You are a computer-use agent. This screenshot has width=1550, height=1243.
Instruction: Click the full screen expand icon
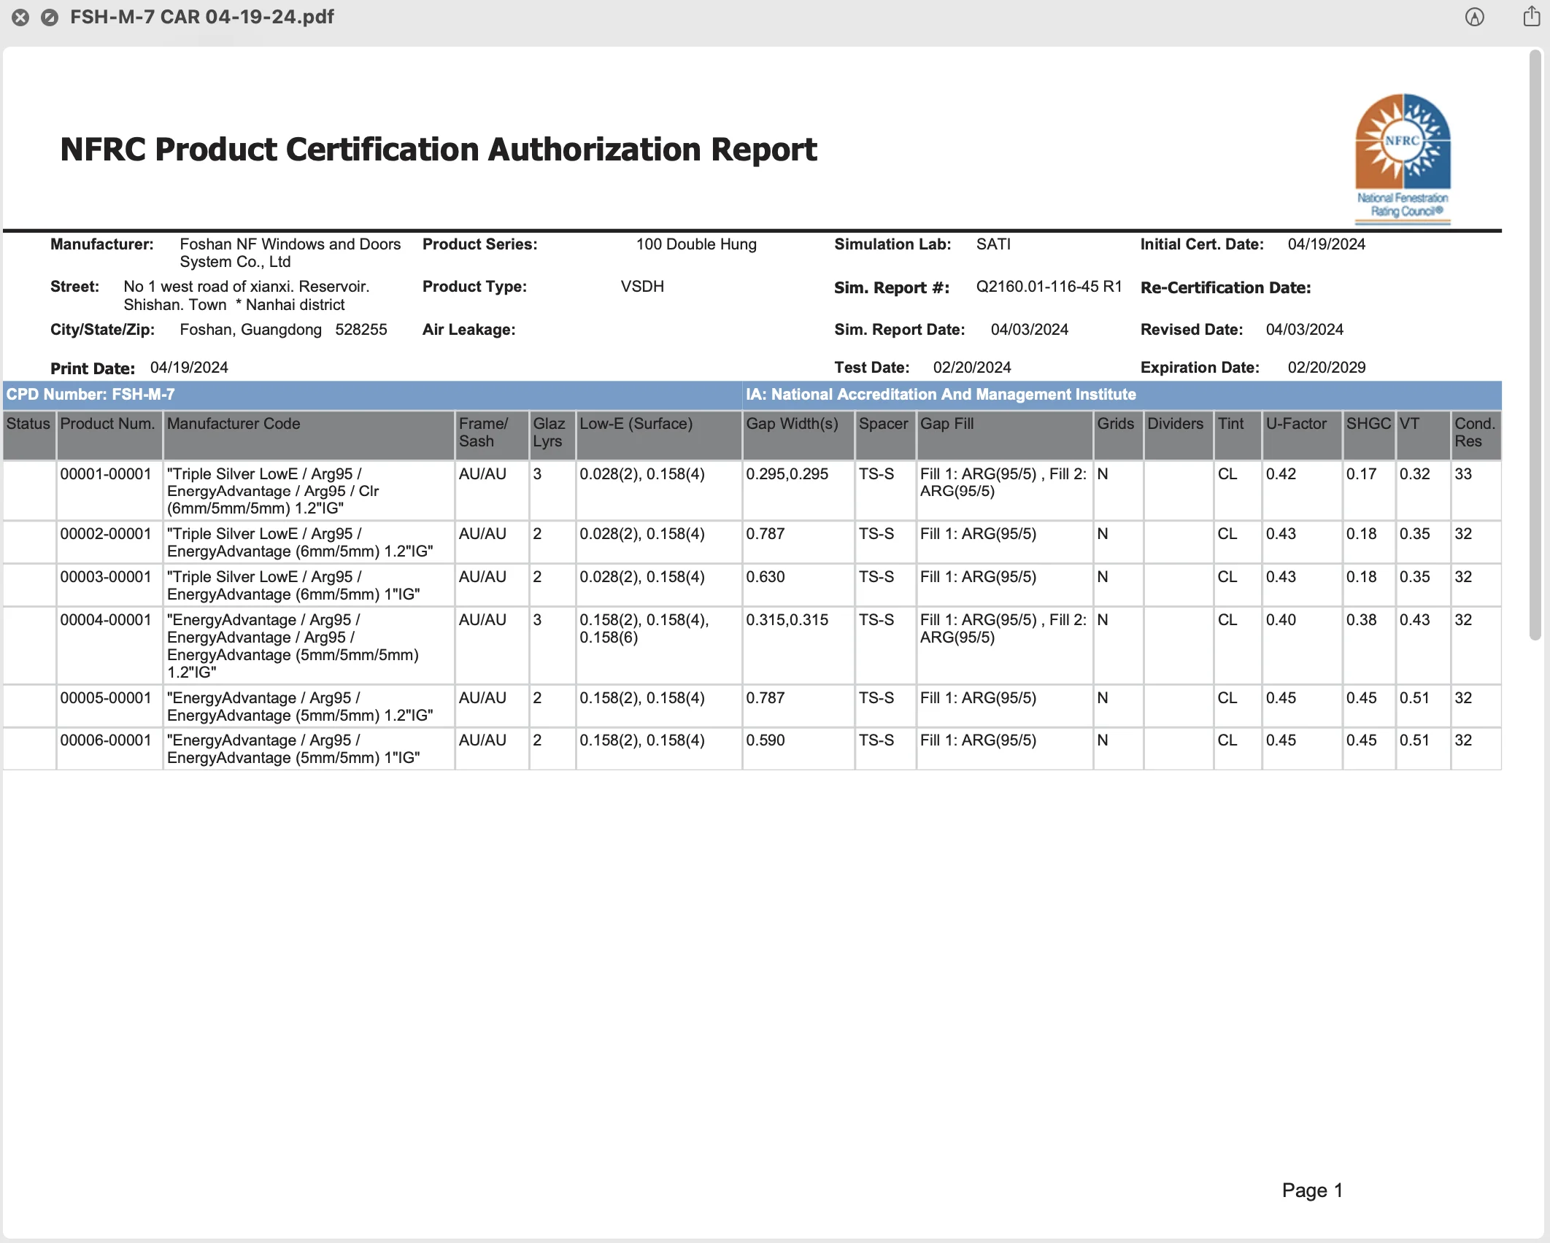[x=50, y=18]
